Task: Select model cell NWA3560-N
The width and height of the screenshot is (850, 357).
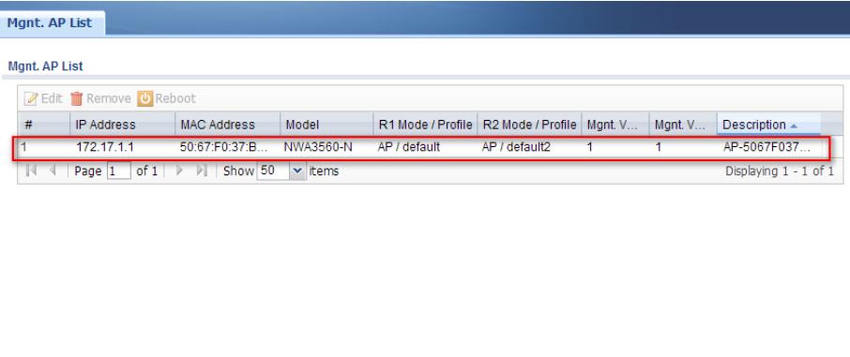Action: pos(318,146)
